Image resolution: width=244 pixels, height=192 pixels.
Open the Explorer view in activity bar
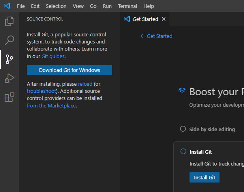pyautogui.click(x=9, y=21)
